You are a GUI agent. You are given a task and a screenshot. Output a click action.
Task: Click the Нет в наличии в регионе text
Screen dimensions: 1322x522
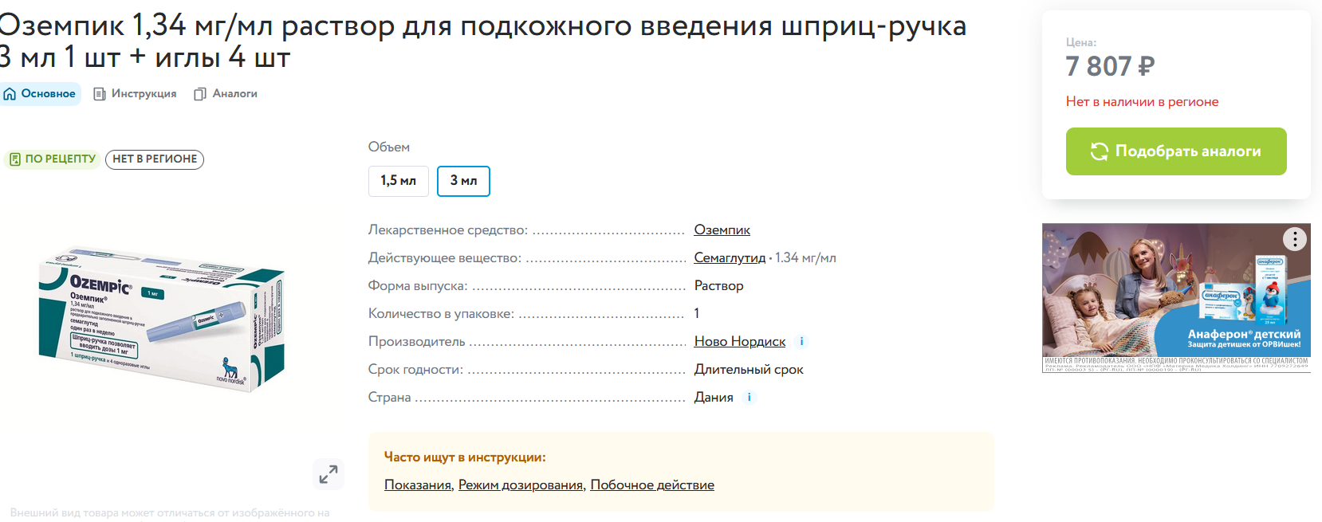pos(1142,101)
